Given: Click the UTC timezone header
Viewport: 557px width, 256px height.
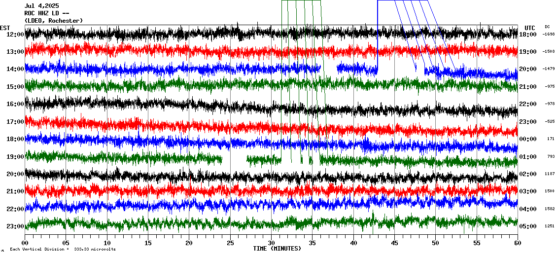Looking at the screenshot, I should 530,28.
